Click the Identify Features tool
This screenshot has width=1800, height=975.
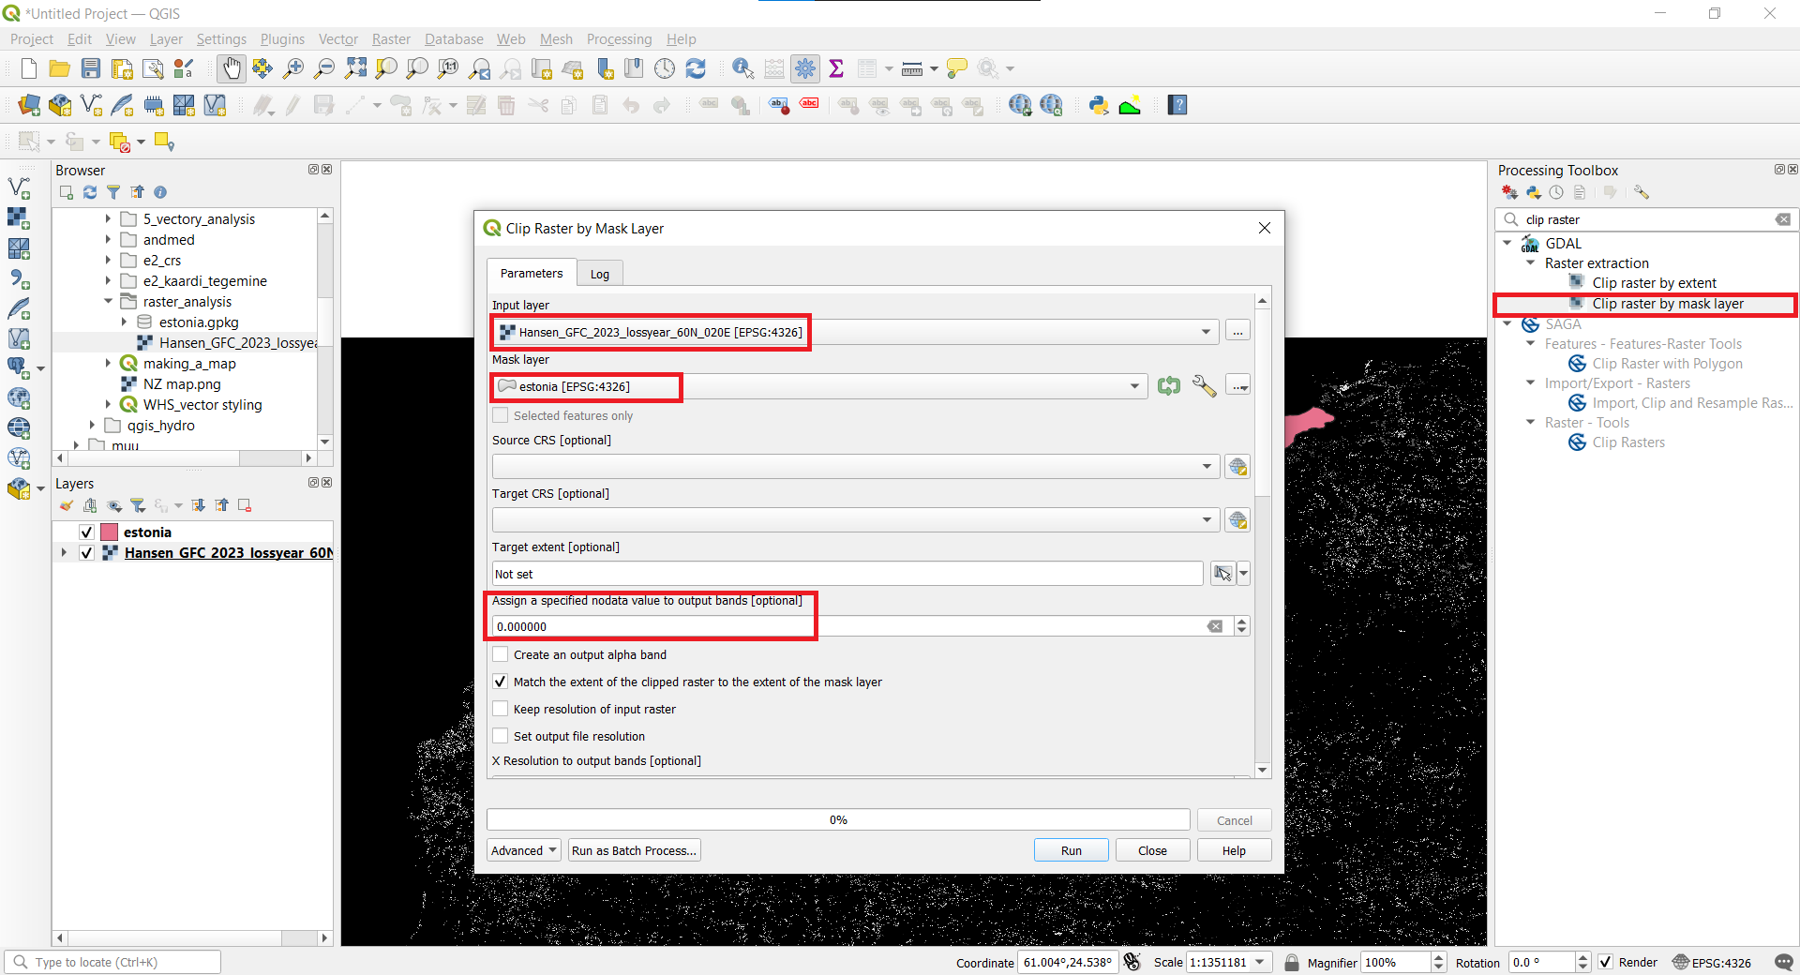point(742,68)
